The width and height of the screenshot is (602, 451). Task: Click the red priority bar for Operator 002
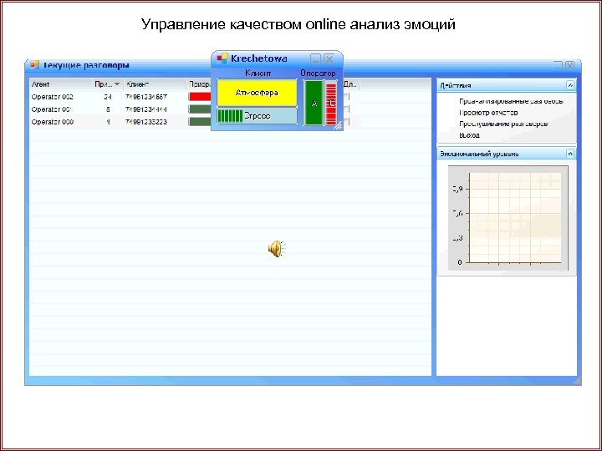[200, 97]
